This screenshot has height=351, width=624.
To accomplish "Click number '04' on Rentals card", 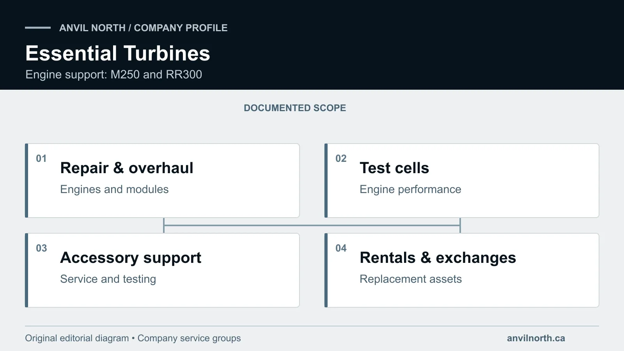I will click(x=341, y=248).
